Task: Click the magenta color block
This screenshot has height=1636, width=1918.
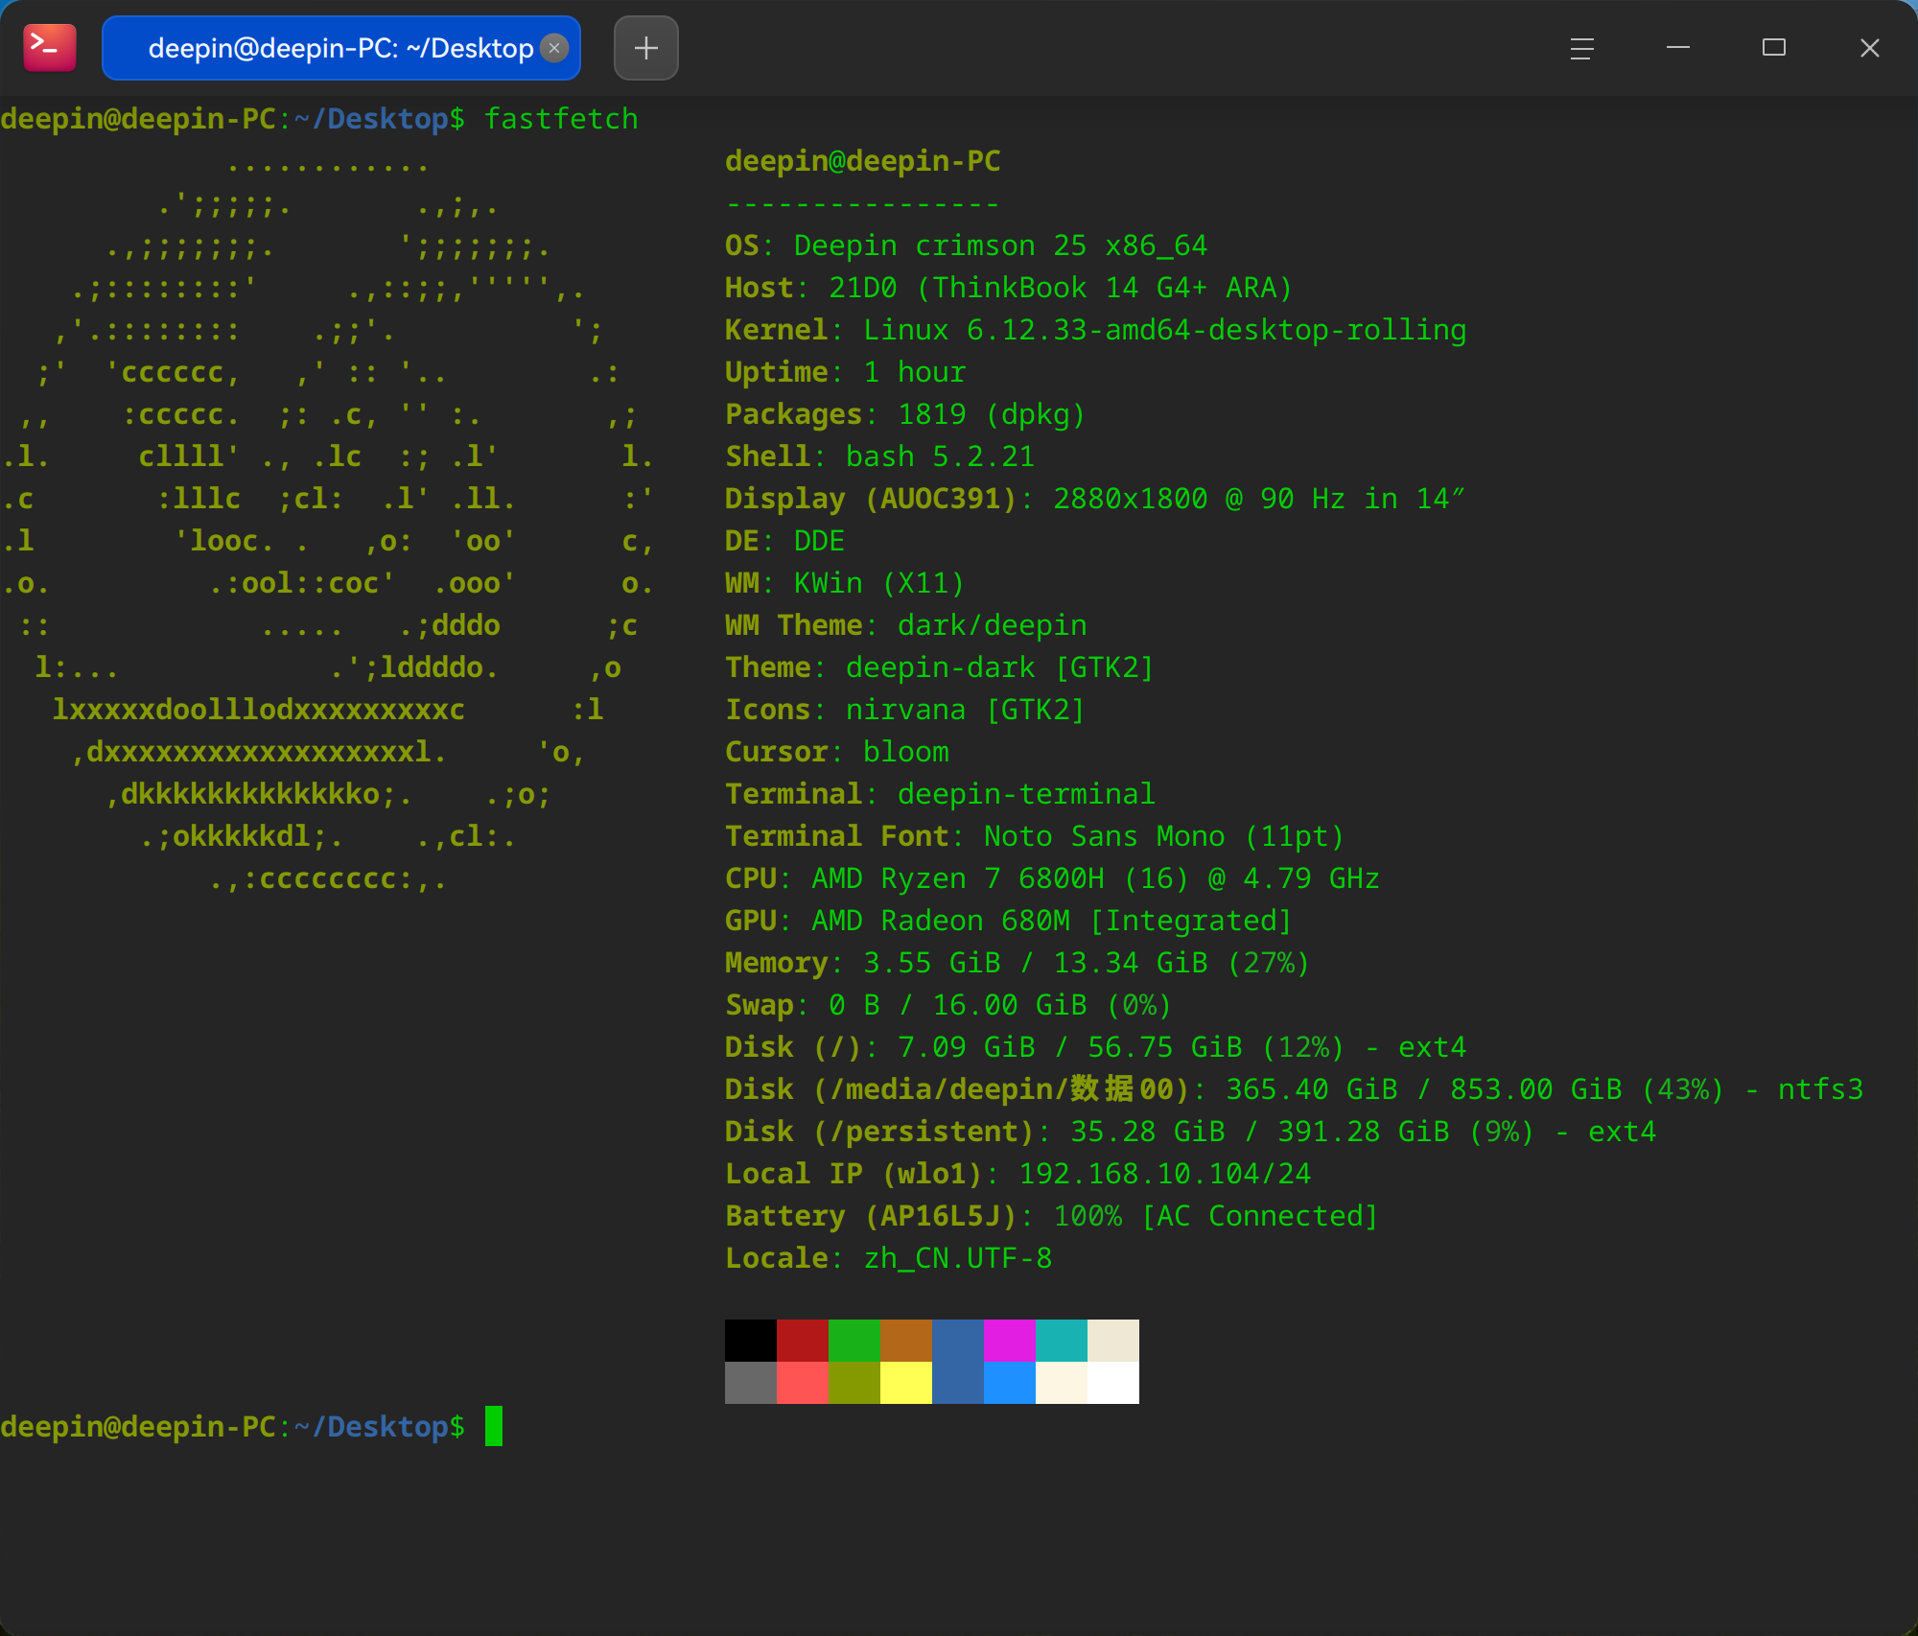Action: point(1010,1341)
